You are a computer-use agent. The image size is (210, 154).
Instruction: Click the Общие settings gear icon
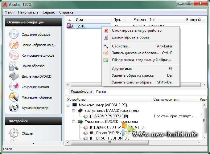(14, 133)
